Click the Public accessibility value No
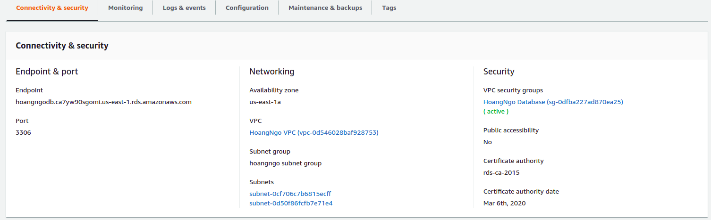Image resolution: width=711 pixels, height=220 pixels. click(x=487, y=142)
